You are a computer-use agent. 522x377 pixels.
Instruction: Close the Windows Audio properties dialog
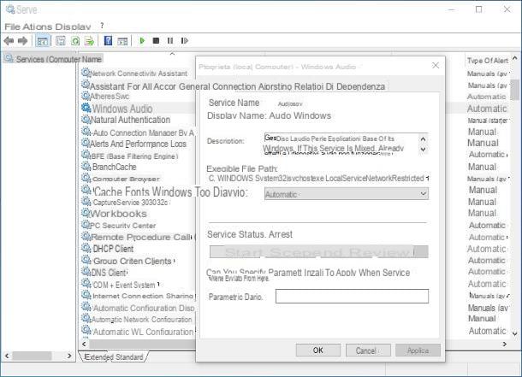[x=435, y=66]
